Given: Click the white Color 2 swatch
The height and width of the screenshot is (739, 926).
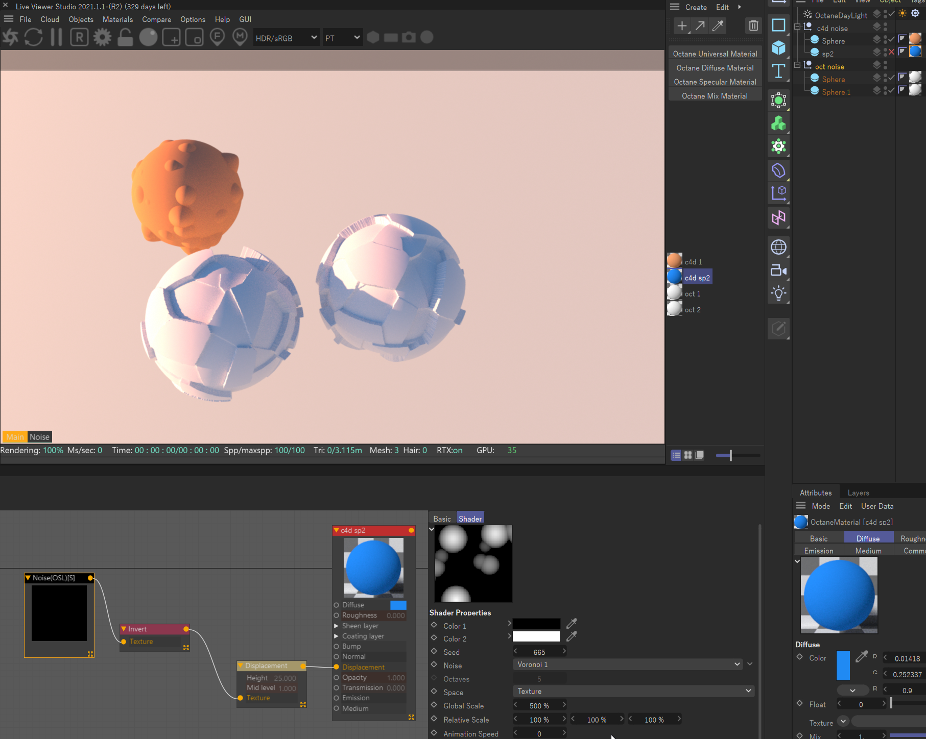Looking at the screenshot, I should [x=536, y=636].
